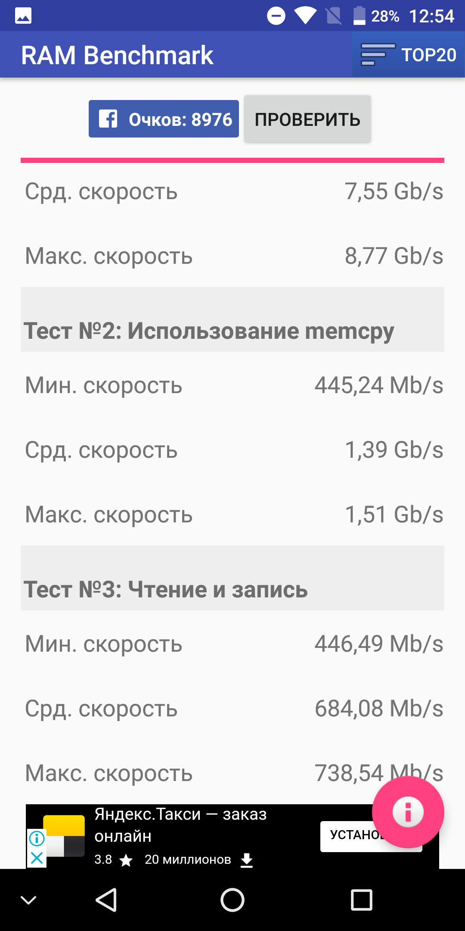Tap the Android back navigation icon

click(106, 900)
